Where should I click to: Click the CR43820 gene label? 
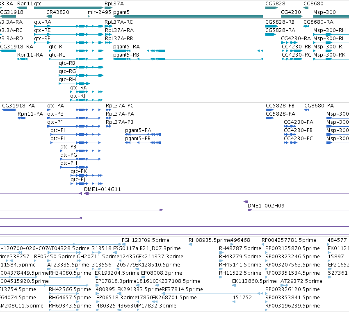coord(58,12)
